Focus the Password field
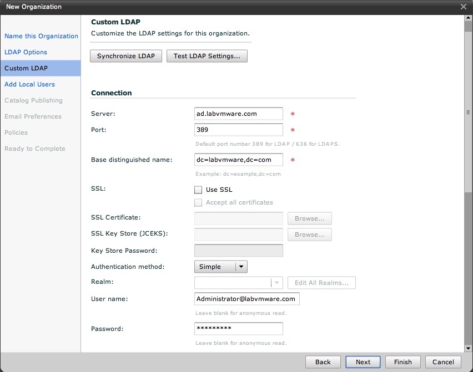Image resolution: width=473 pixels, height=372 pixels. click(239, 329)
